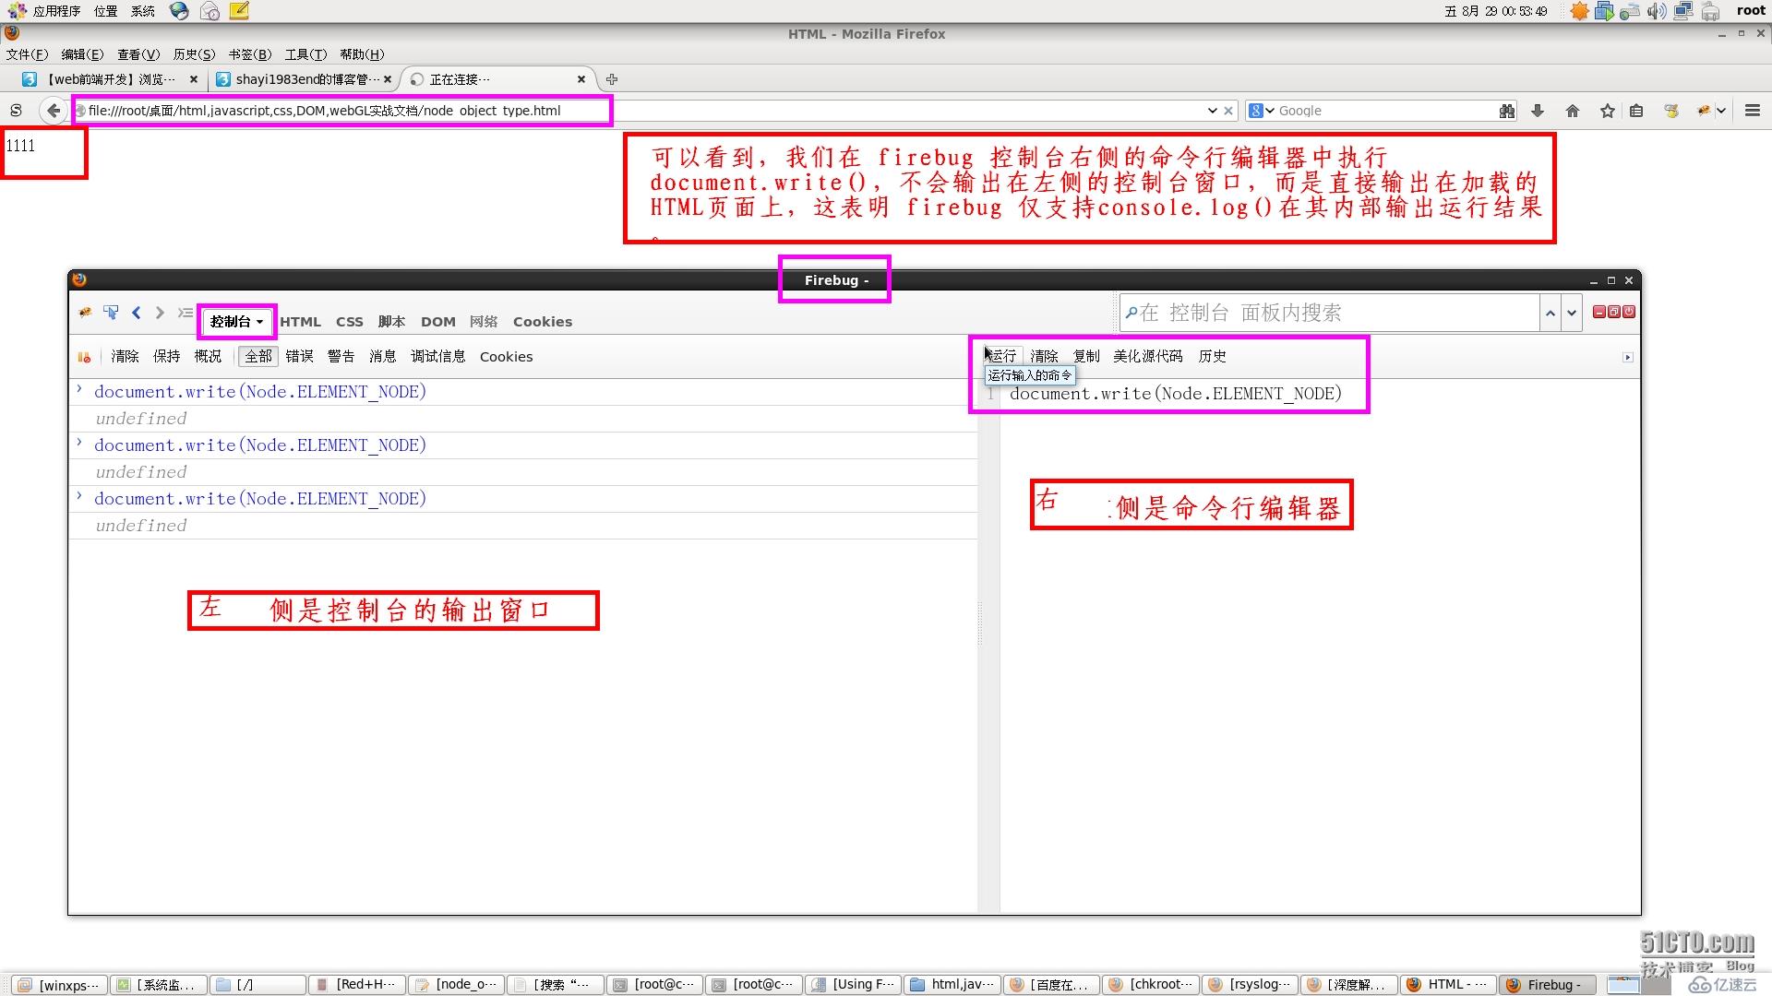
Task: Activate the Firebug element inspect tool
Action: (x=111, y=313)
